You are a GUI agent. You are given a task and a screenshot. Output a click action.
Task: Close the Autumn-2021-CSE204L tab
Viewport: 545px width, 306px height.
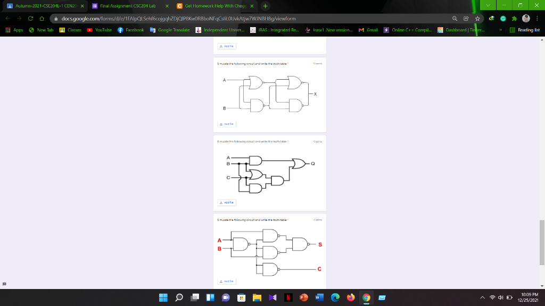(x=82, y=6)
